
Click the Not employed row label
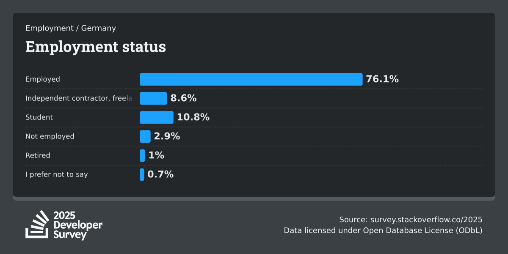50,137
